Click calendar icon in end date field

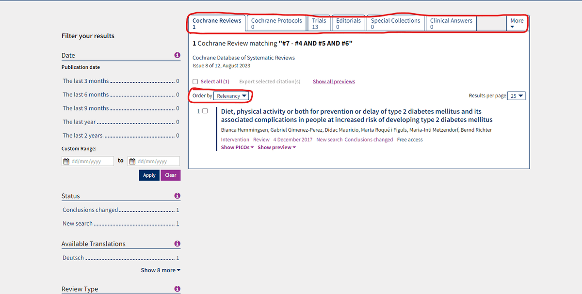pyautogui.click(x=132, y=161)
